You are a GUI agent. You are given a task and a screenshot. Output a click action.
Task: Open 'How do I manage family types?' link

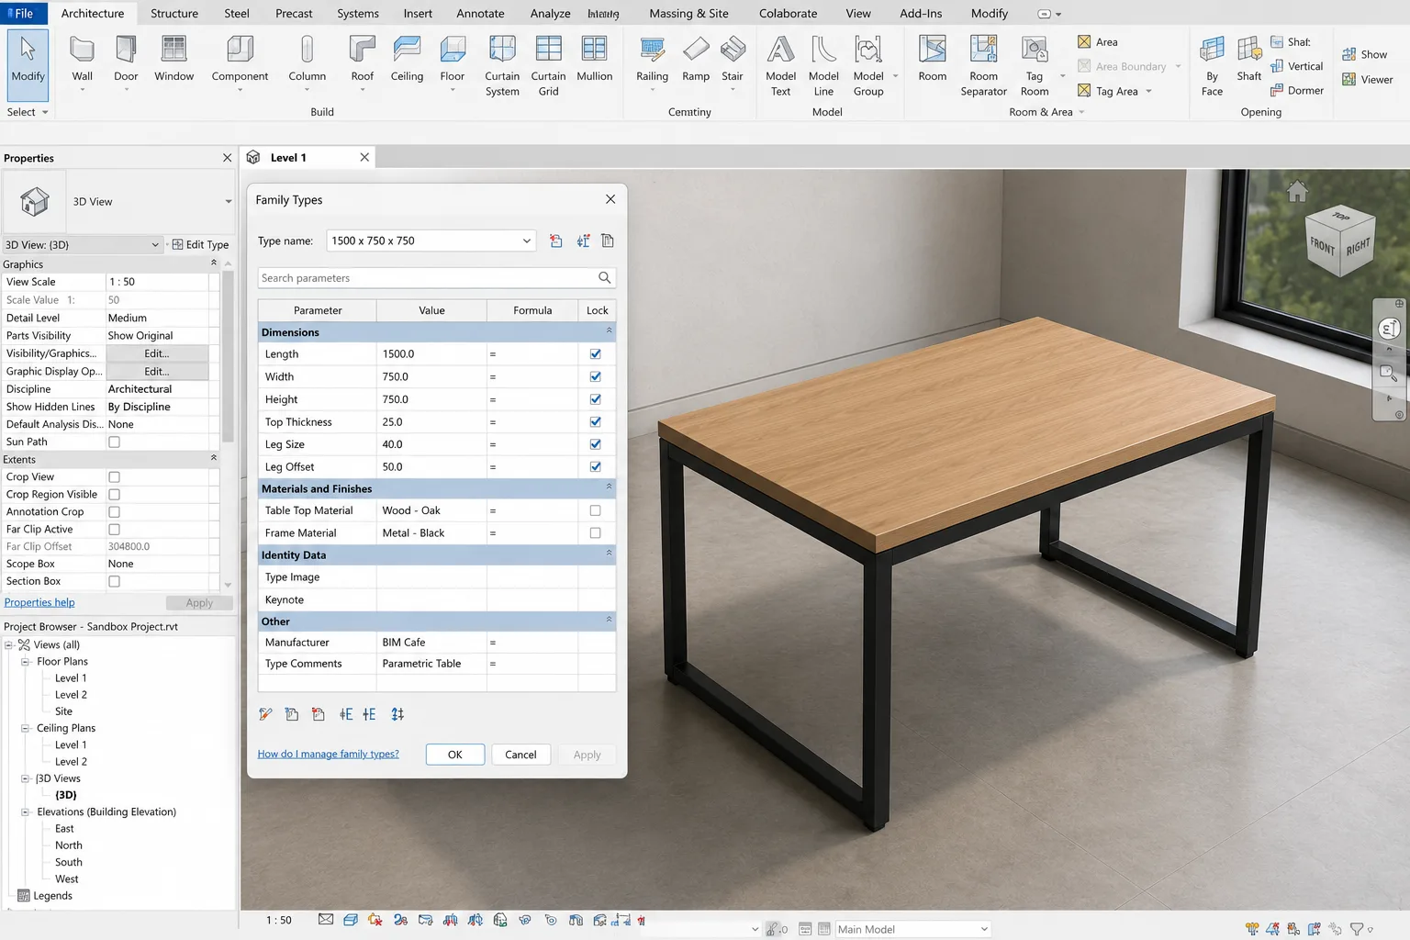coord(328,754)
